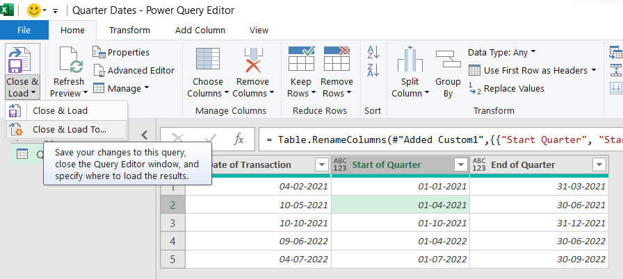Viewport: 623px width, 279px height.
Task: Switch to the View tab
Action: (x=259, y=30)
